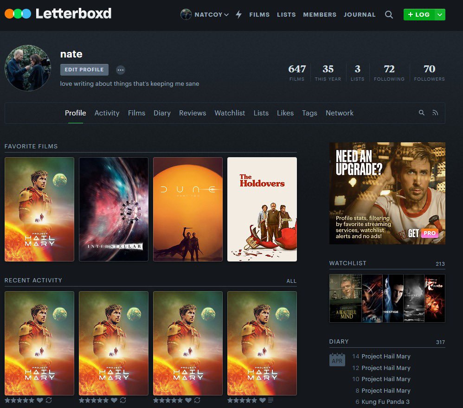Image resolution: width=463 pixels, height=408 pixels.
Task: Switch to the Activity tab
Action: (x=107, y=113)
